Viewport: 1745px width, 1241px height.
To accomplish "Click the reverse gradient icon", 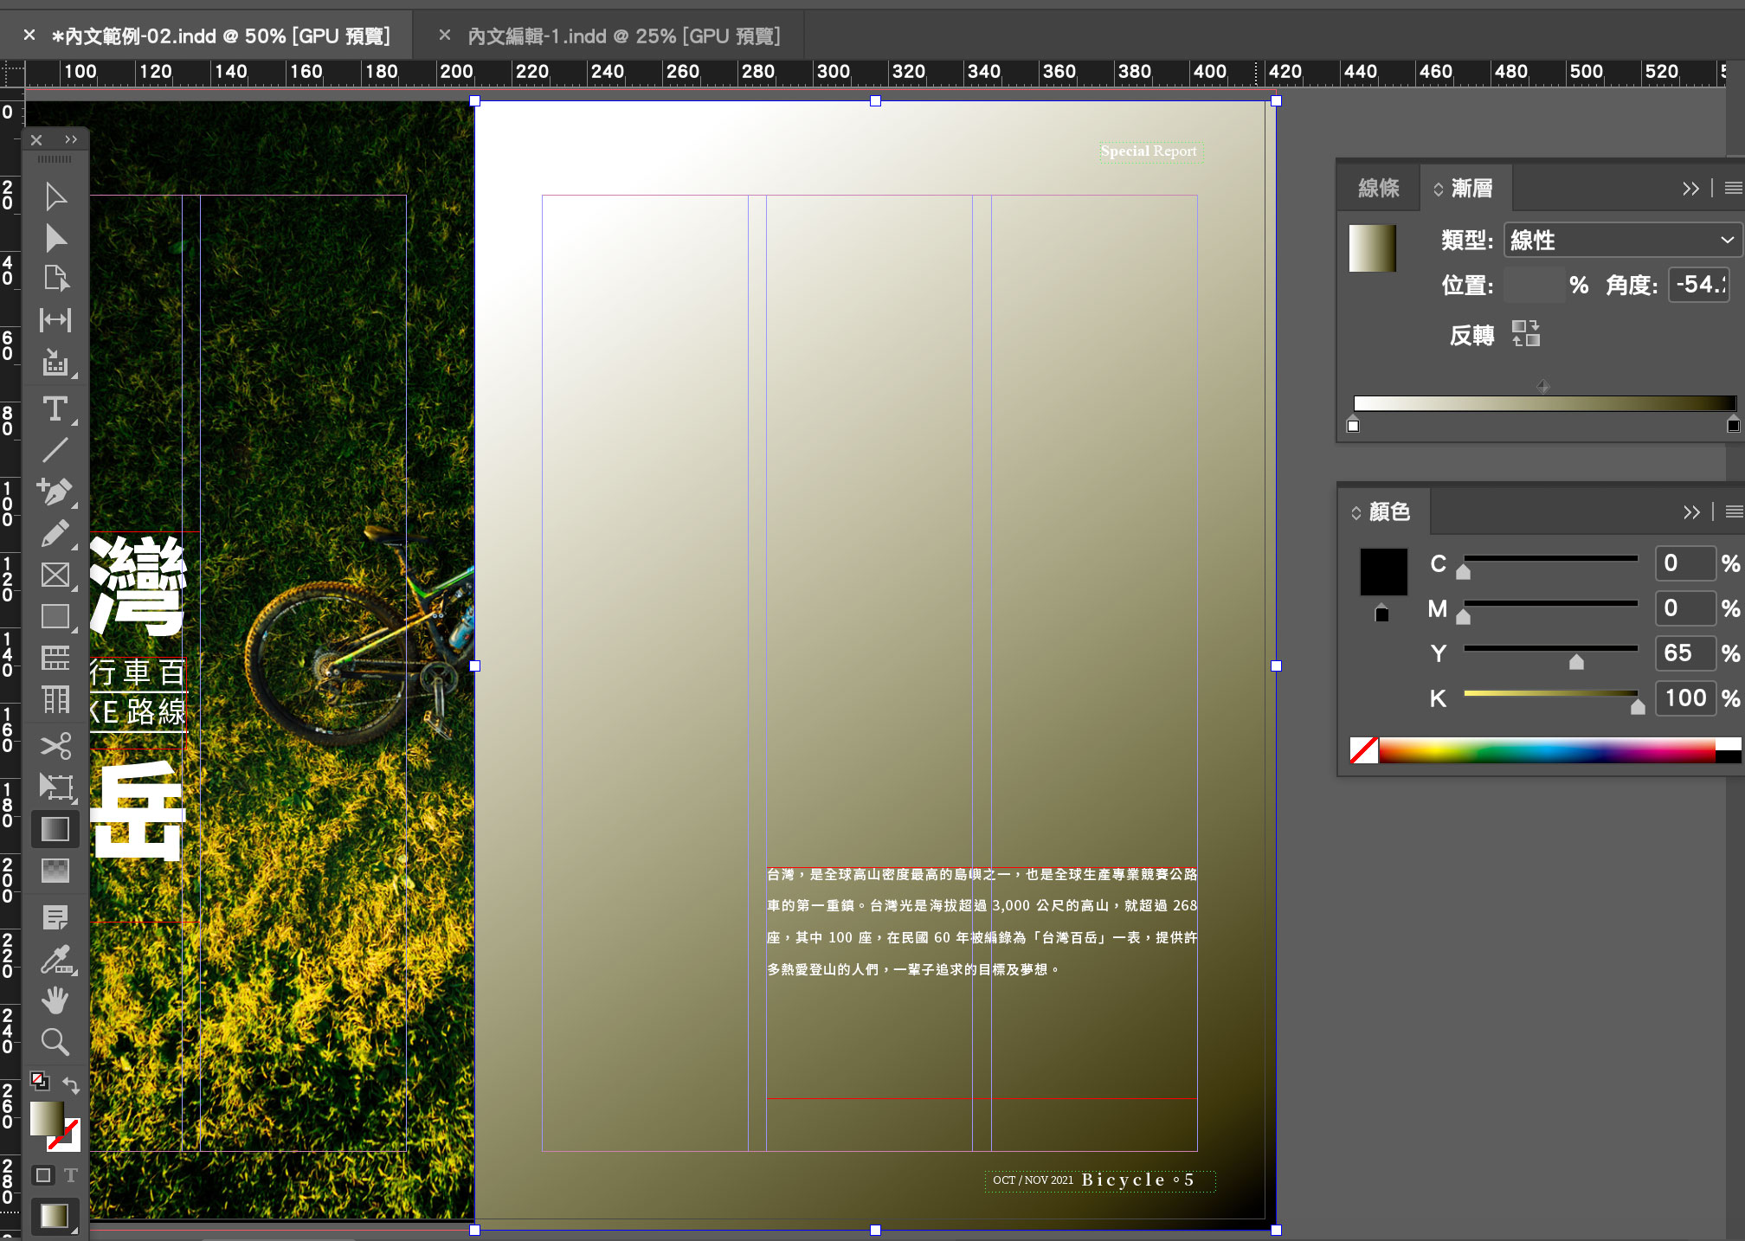I will [x=1525, y=333].
